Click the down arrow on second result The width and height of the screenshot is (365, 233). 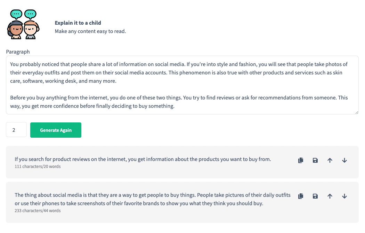(344, 196)
